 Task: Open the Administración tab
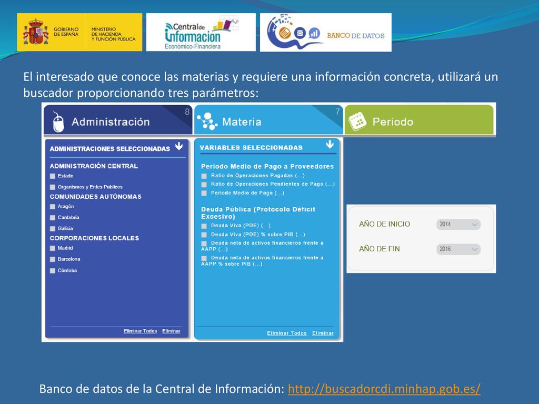118,119
